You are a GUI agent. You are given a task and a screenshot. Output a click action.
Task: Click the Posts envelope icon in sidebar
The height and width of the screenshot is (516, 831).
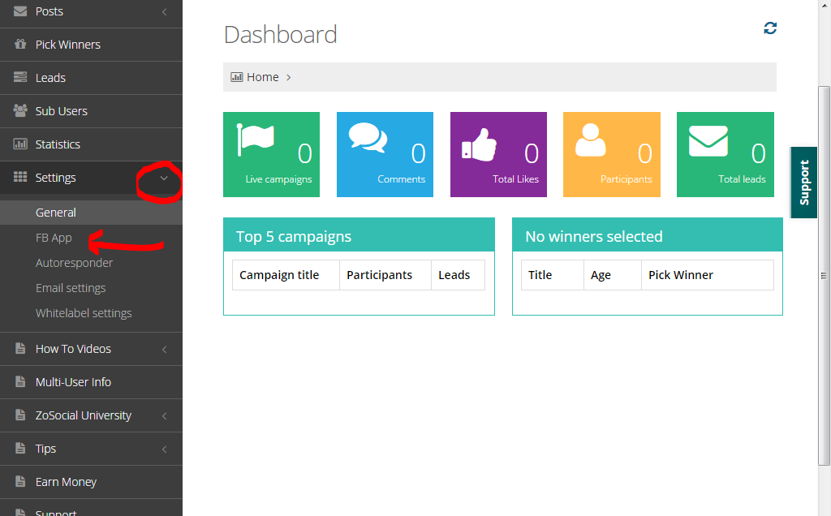coord(20,11)
